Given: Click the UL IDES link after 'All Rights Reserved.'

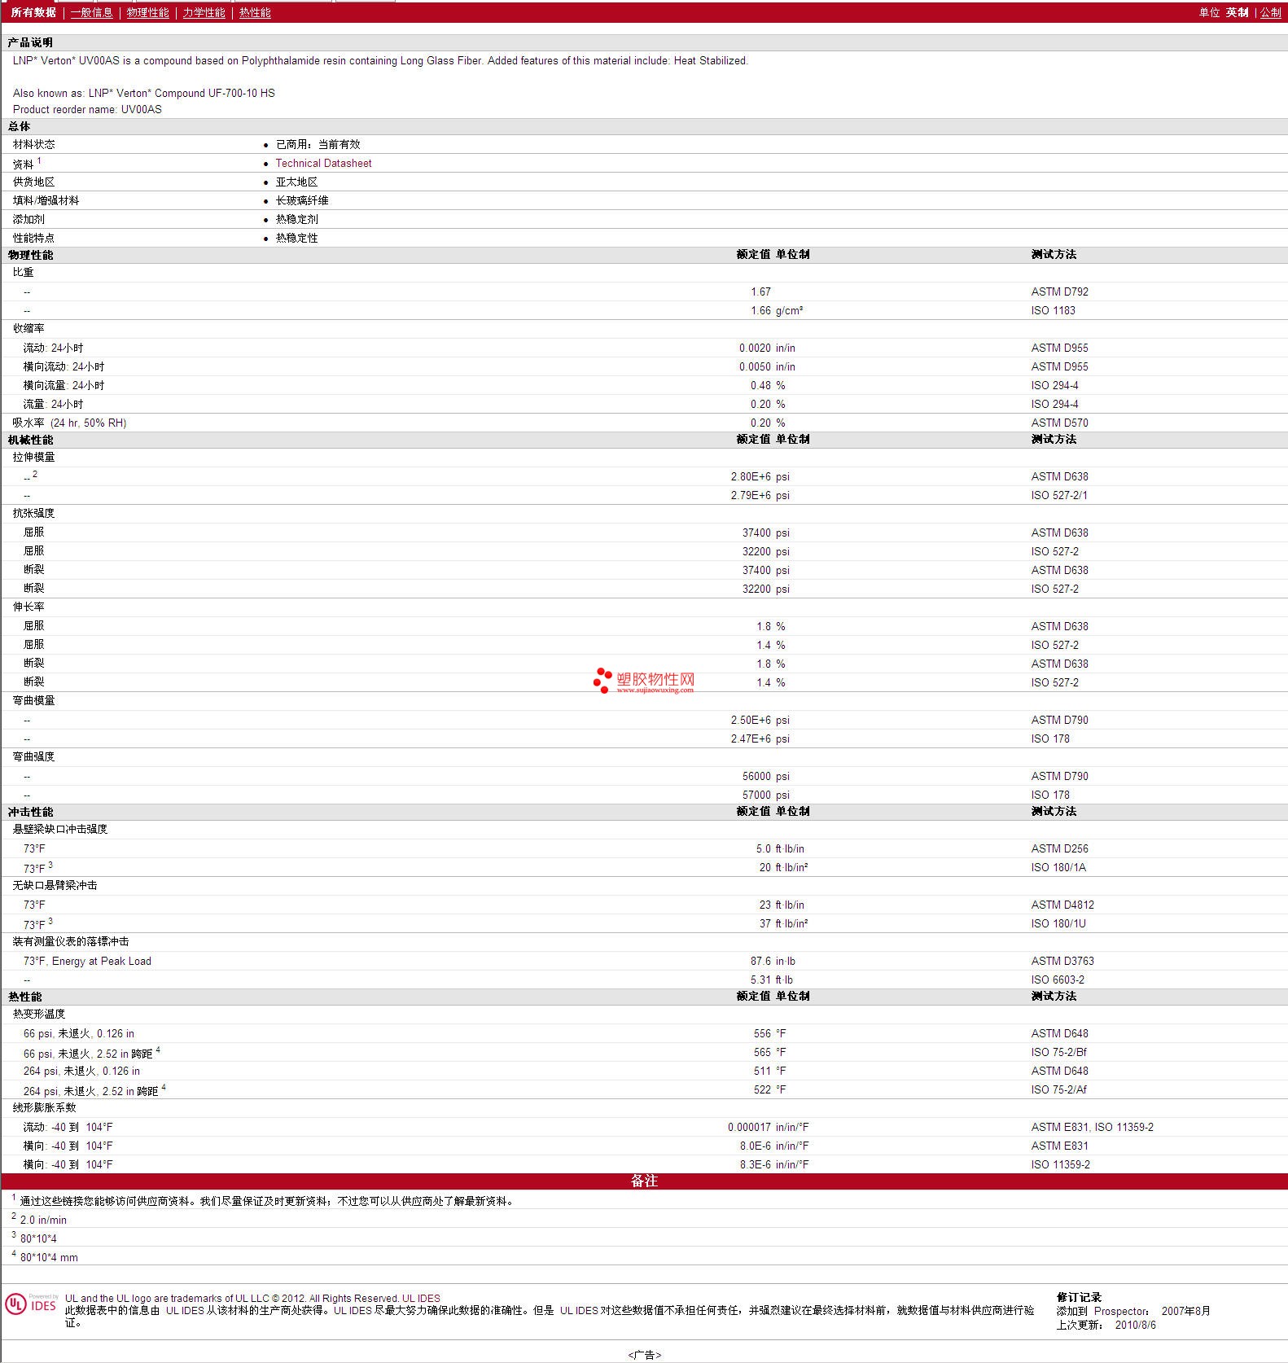Looking at the screenshot, I should point(421,1299).
